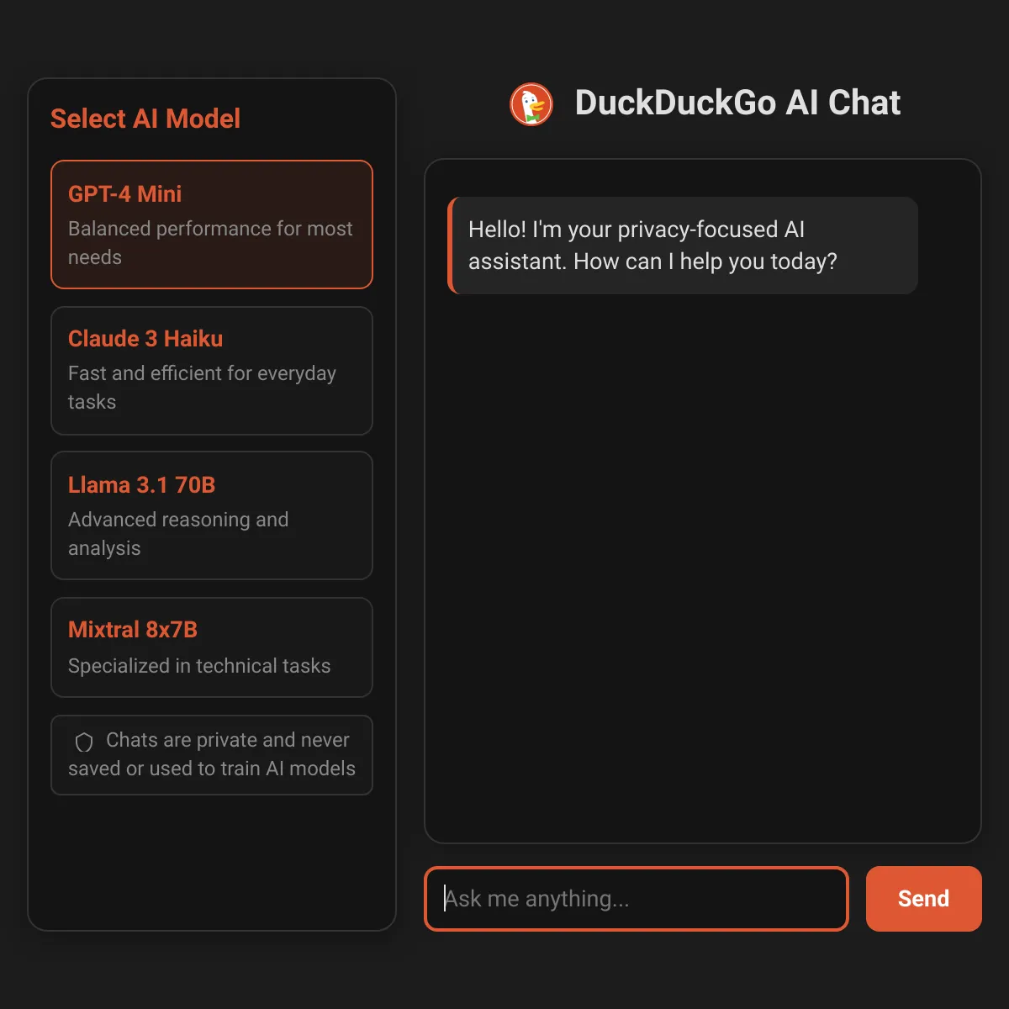Click the Claude 3 Haiku title text
Screen dimensions: 1009x1009
click(x=145, y=339)
